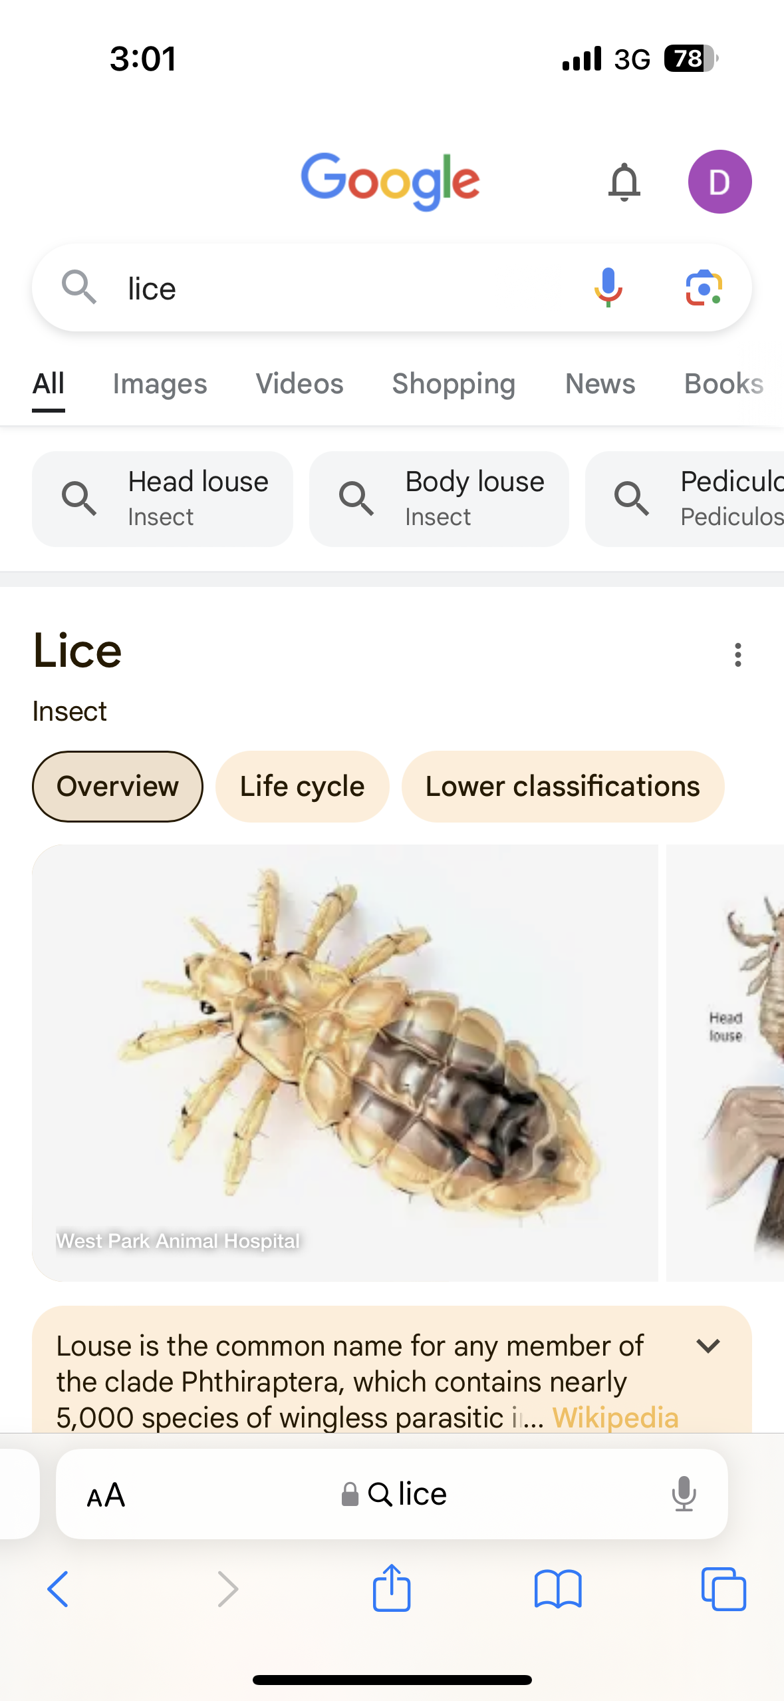Open the AA reader options menu

point(106,1494)
